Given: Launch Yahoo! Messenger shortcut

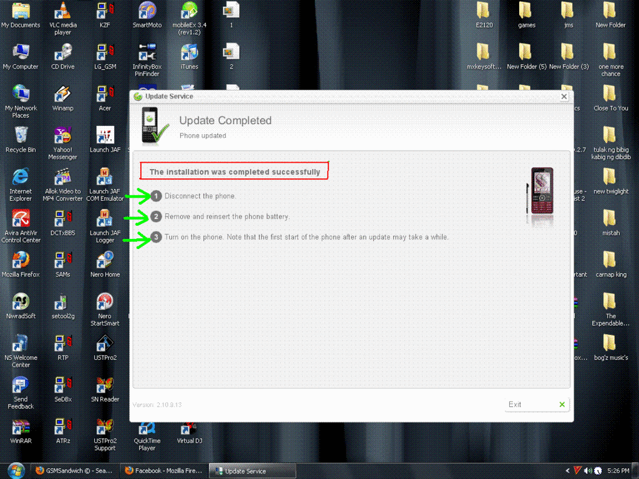Looking at the screenshot, I should coord(63,143).
